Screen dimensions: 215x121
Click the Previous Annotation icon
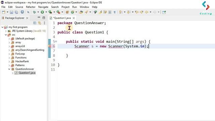[x=128, y=12]
